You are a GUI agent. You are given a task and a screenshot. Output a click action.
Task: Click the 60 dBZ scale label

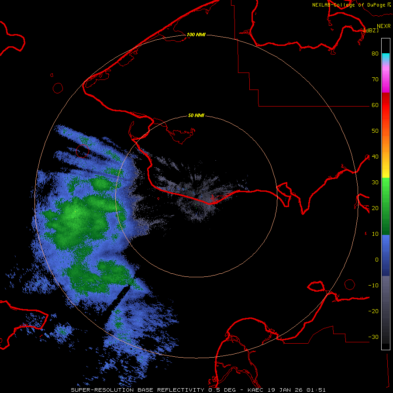[375, 105]
